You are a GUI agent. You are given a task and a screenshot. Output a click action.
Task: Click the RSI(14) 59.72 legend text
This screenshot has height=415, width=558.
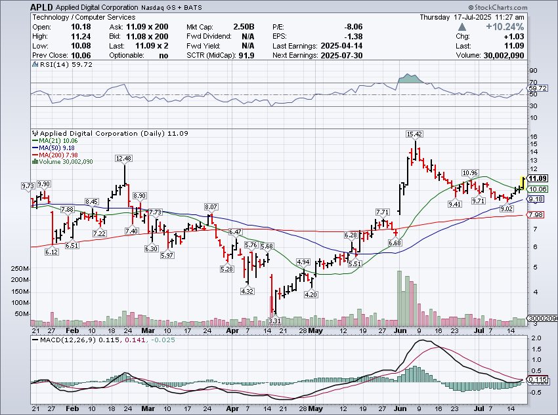tap(66, 65)
